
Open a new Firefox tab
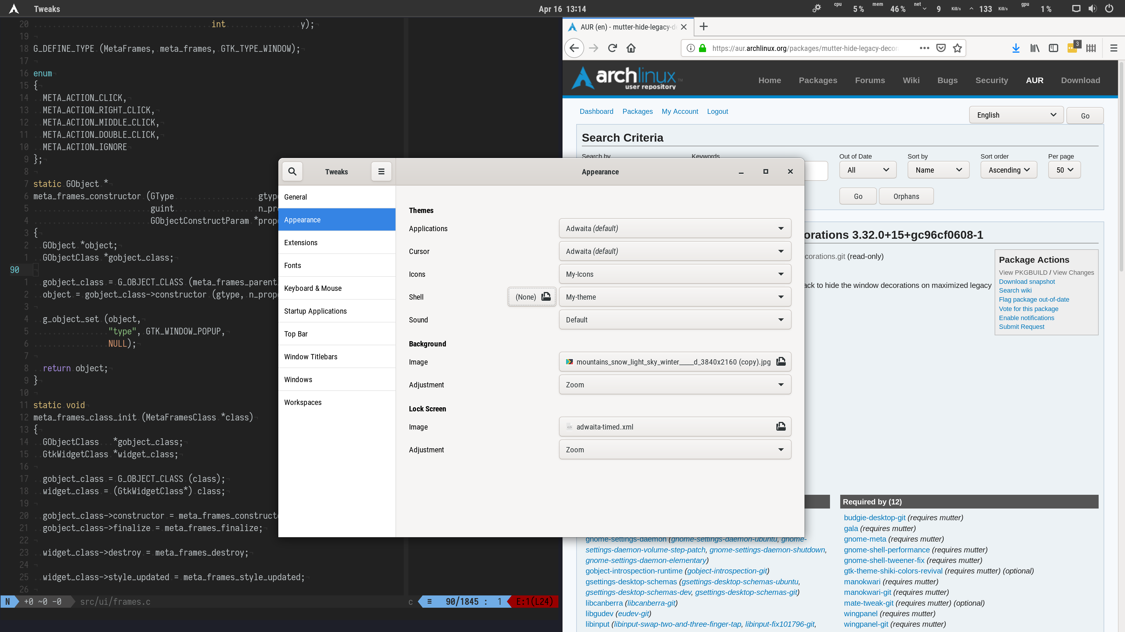703,27
